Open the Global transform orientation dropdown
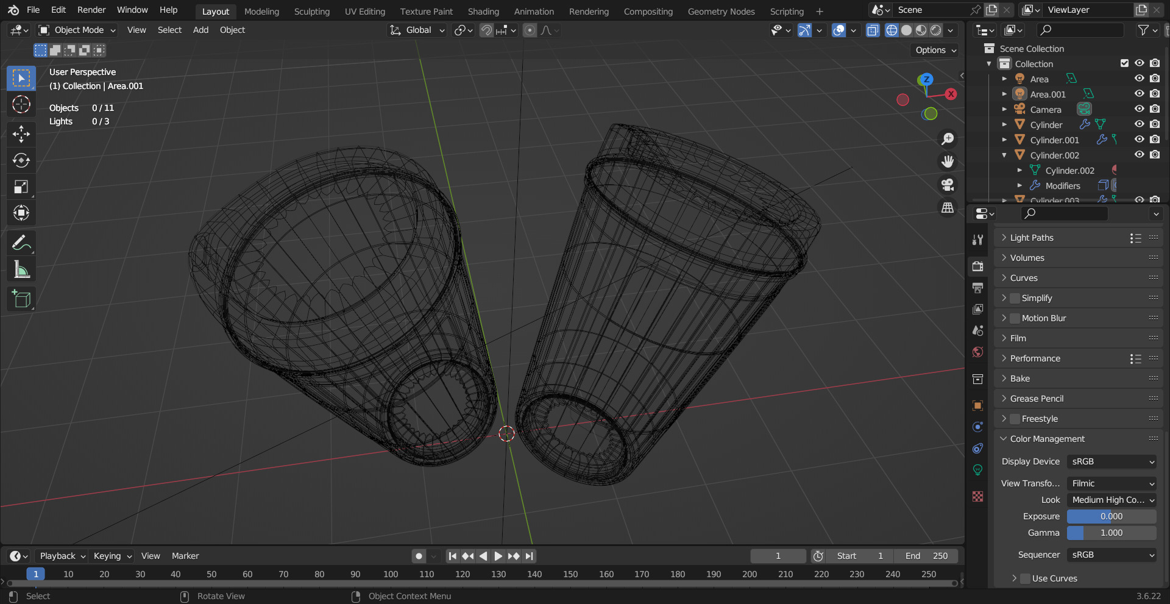The width and height of the screenshot is (1170, 604). pos(417,30)
